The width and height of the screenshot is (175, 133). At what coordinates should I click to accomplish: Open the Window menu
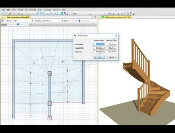tap(57, 10)
